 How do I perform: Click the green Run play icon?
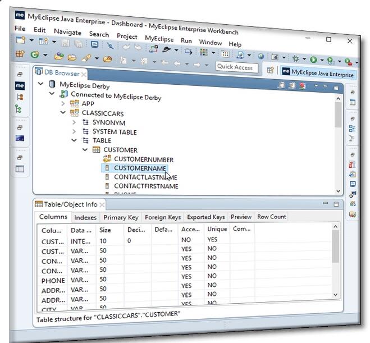point(313,60)
